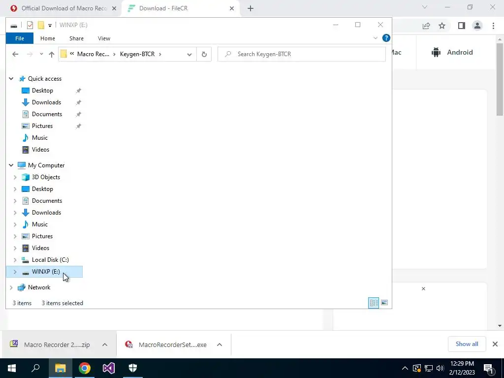
Task: Expand Downloads under My Computer
Action: (x=15, y=213)
